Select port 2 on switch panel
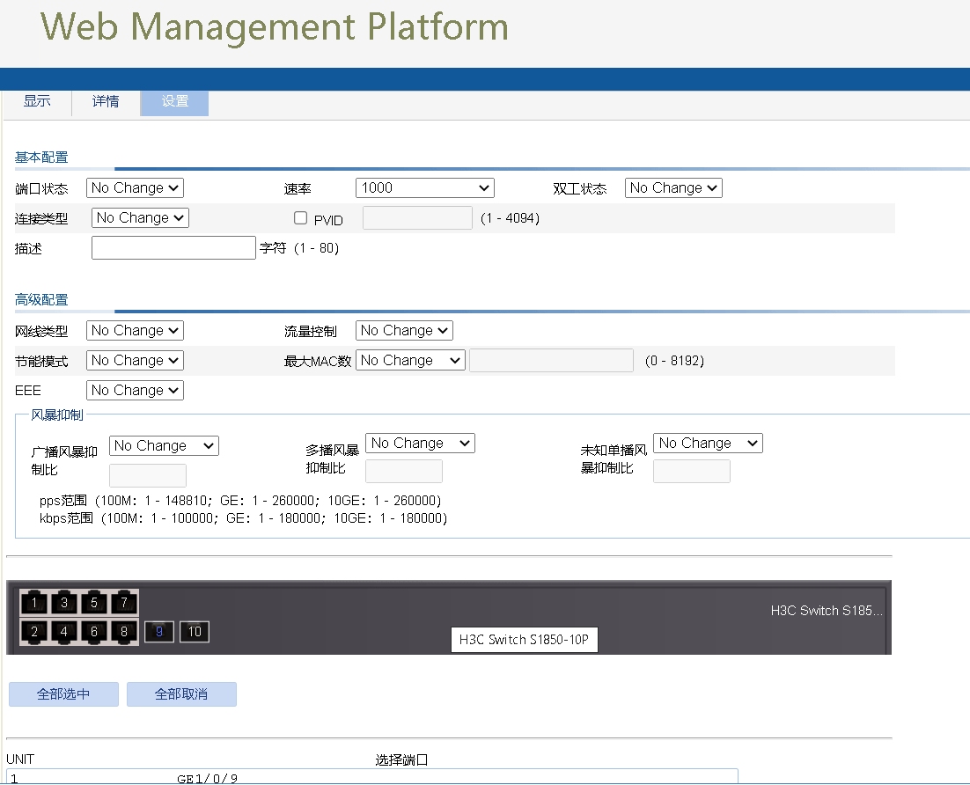Screen dimensions: 970x785 coord(34,632)
